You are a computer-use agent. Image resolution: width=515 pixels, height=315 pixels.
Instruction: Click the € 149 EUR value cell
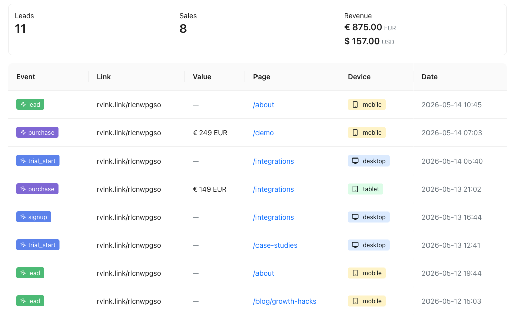tap(210, 189)
